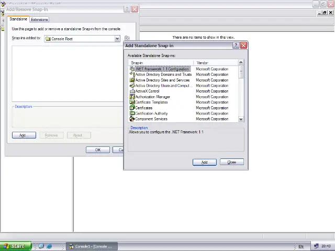Click the Console1 taskbar button

point(92,246)
